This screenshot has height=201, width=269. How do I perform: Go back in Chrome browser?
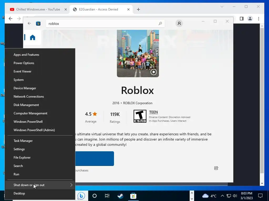point(11,19)
